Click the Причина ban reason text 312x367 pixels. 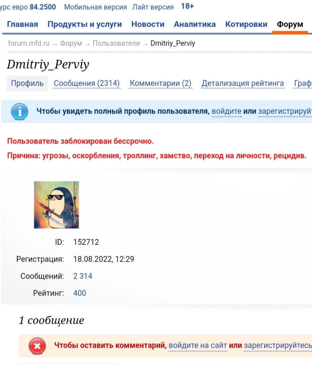(x=157, y=156)
